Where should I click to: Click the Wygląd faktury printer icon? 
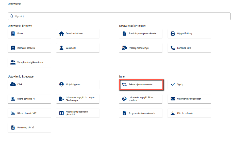[173, 34]
